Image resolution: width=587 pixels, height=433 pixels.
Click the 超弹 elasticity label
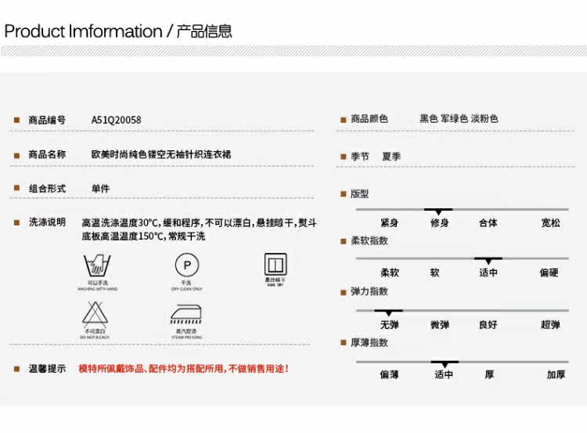click(550, 324)
